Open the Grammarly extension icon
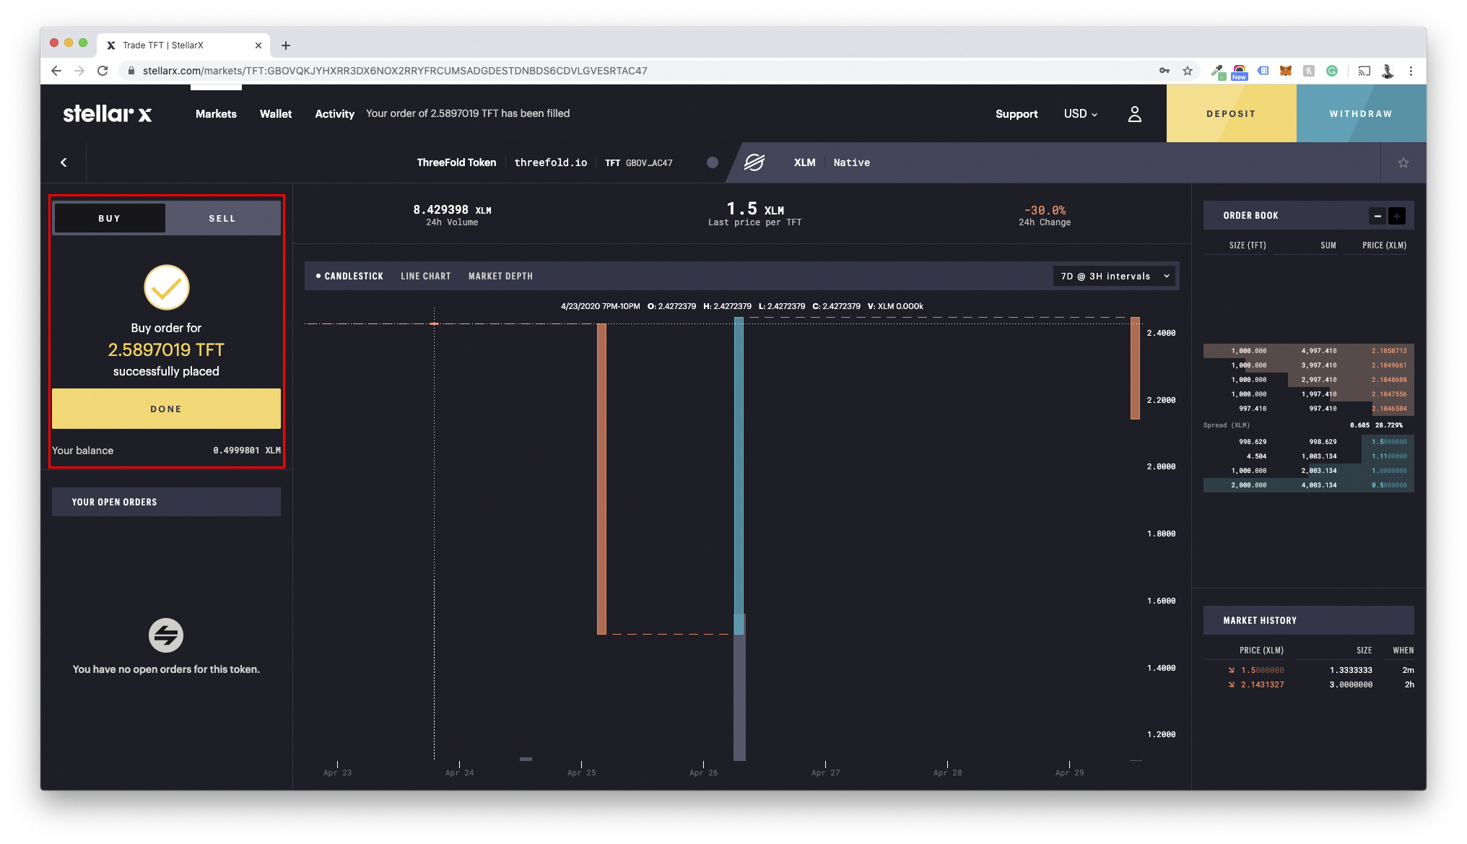 (1332, 71)
